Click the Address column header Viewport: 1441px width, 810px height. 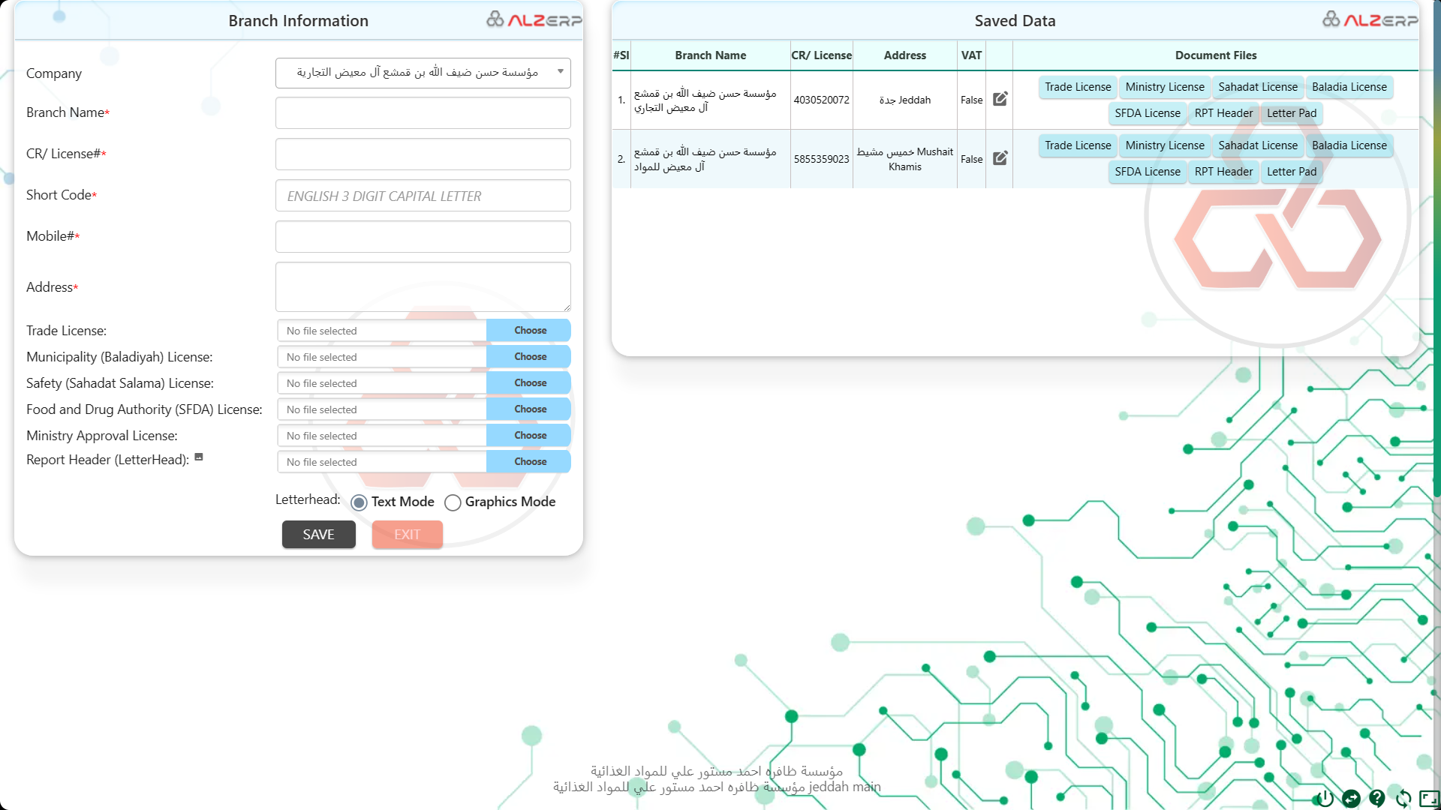[904, 55]
